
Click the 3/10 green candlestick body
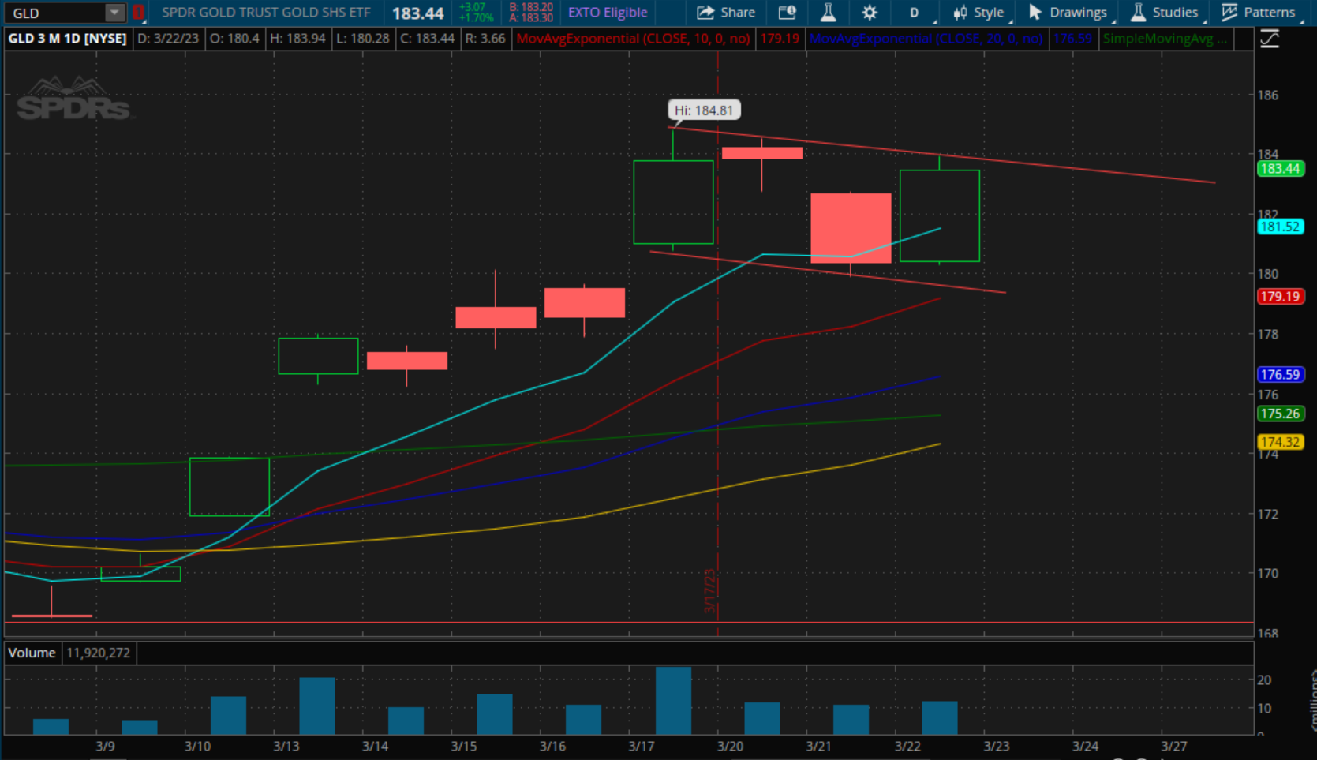(229, 487)
